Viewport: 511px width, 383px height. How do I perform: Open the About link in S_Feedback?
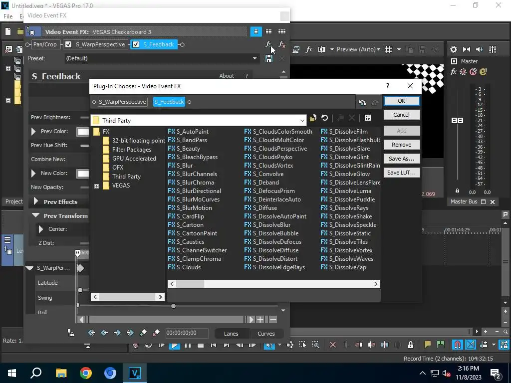click(227, 76)
